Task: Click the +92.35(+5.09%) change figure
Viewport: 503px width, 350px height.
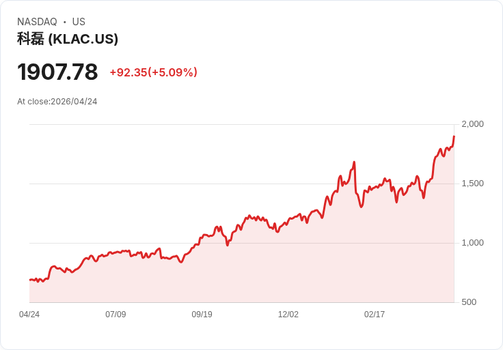Action: [153, 72]
